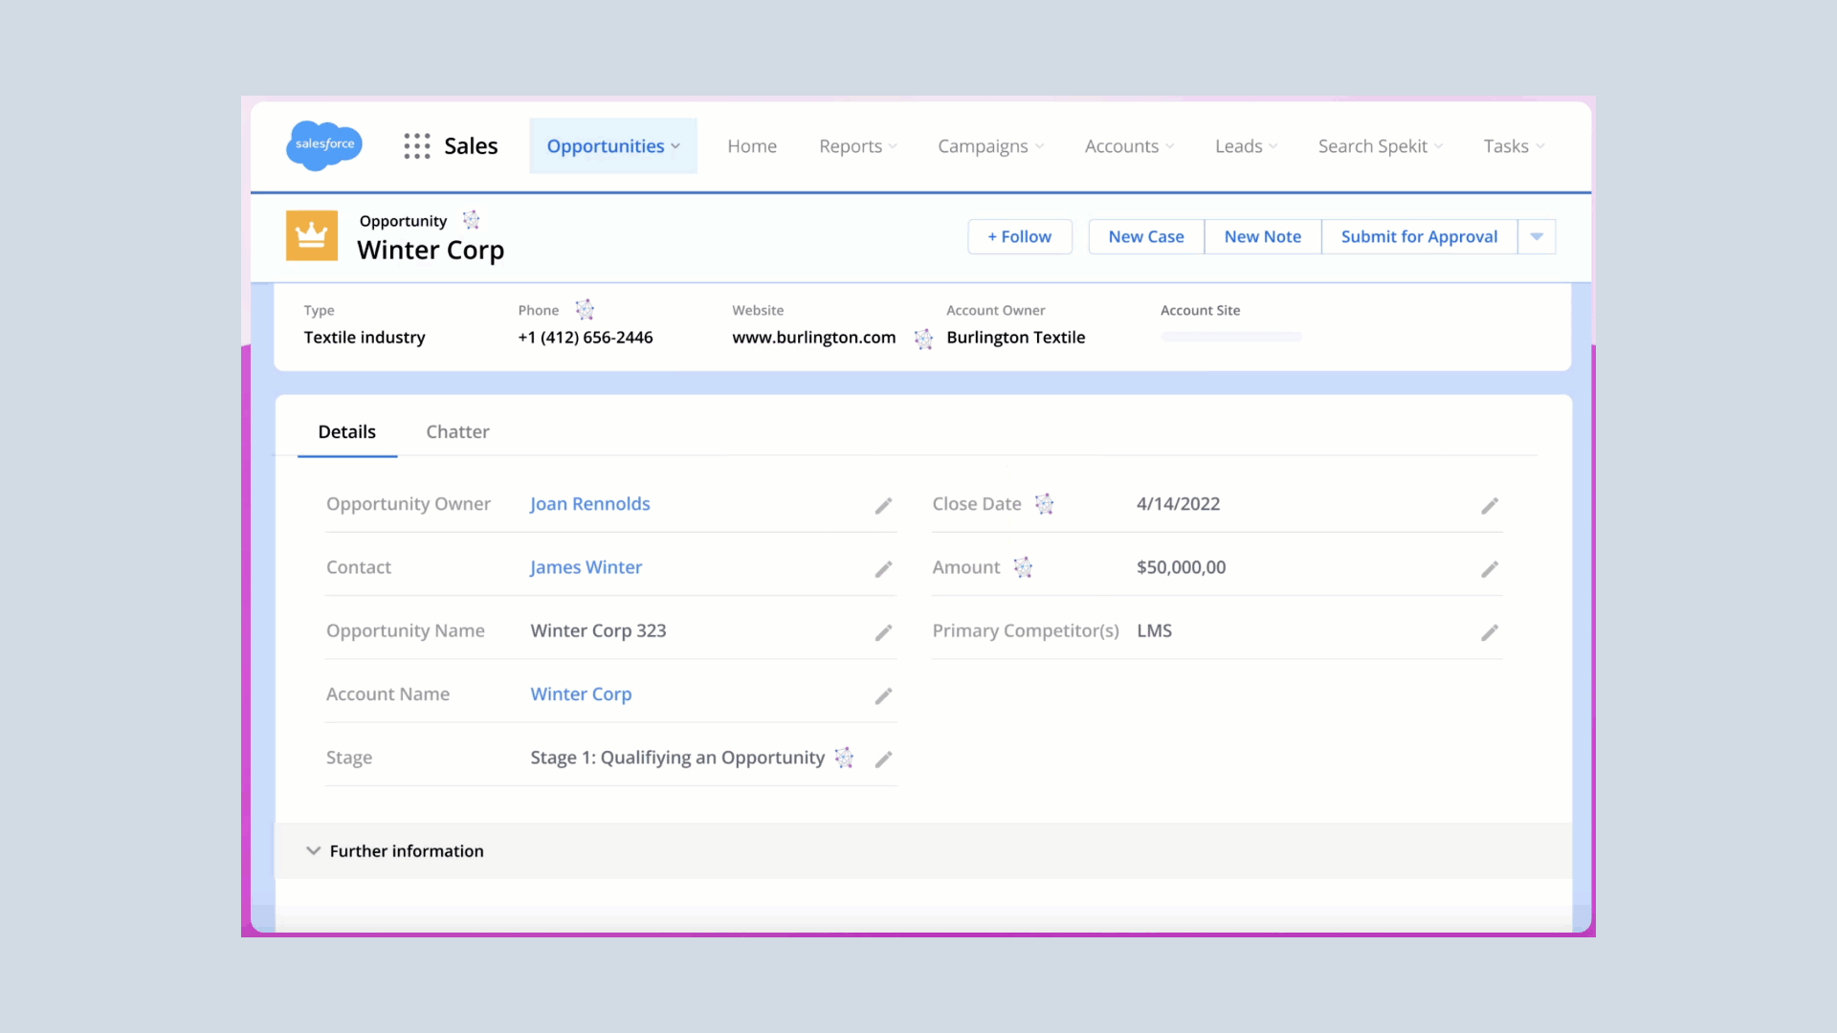
Task: Open the Campaigns nav item
Action: (983, 146)
